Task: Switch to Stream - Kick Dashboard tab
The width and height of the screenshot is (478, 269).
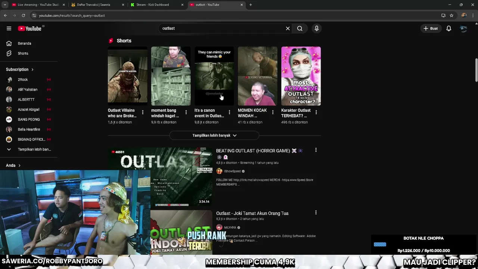Action: pyautogui.click(x=157, y=5)
